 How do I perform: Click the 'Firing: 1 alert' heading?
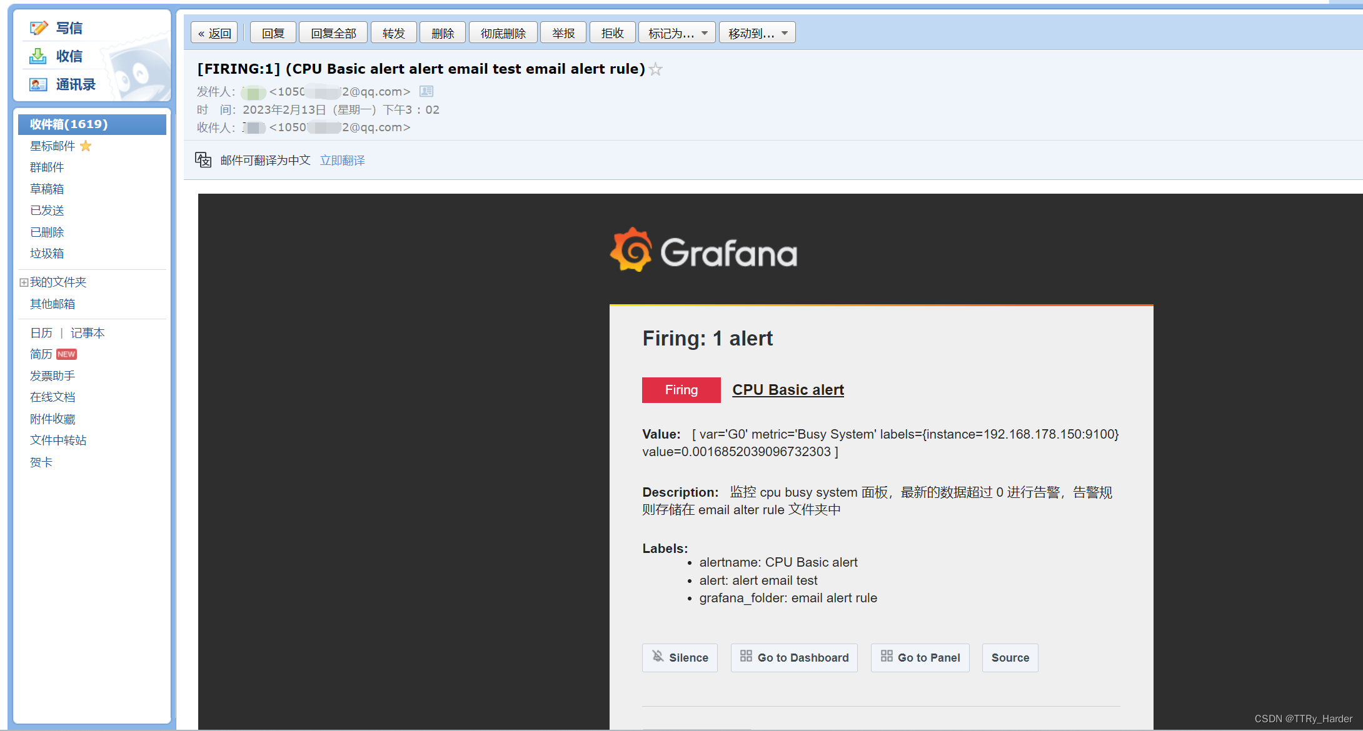click(707, 339)
